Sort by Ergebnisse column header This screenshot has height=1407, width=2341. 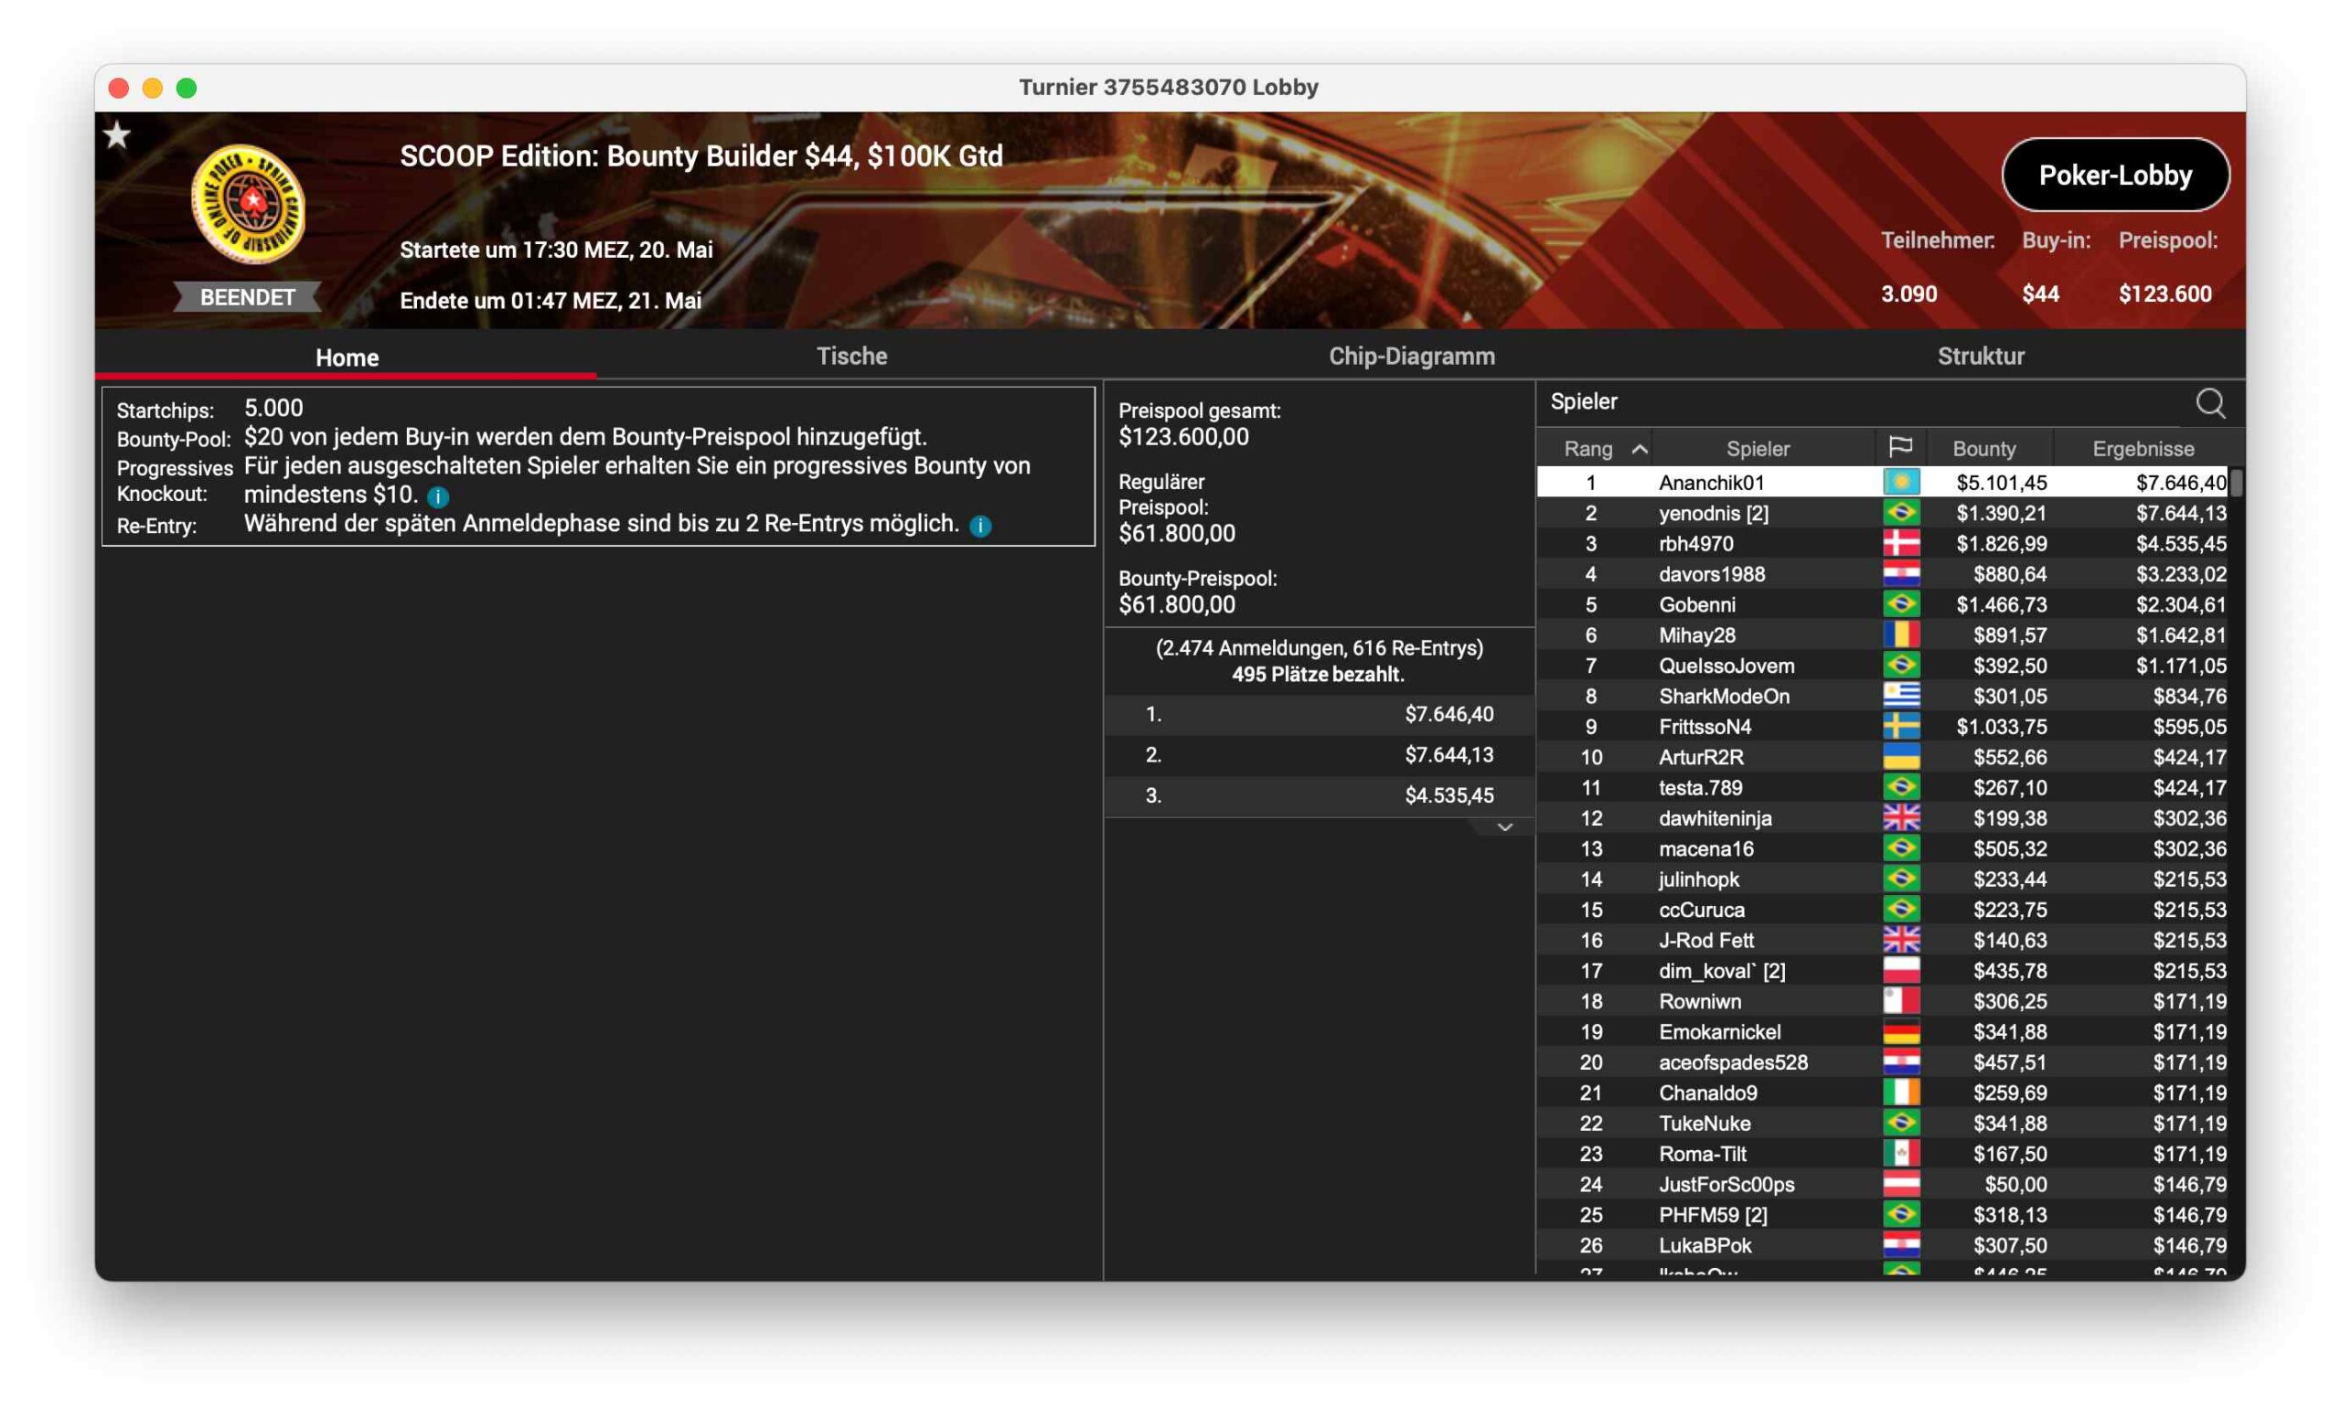click(x=2142, y=449)
